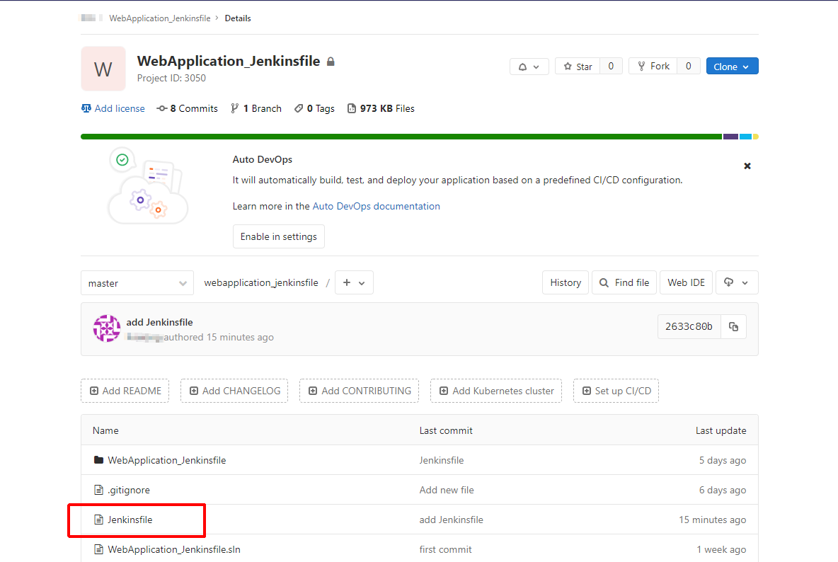This screenshot has height=562, width=838.
Task: Click the project avatar letter W
Action: pyautogui.click(x=103, y=69)
